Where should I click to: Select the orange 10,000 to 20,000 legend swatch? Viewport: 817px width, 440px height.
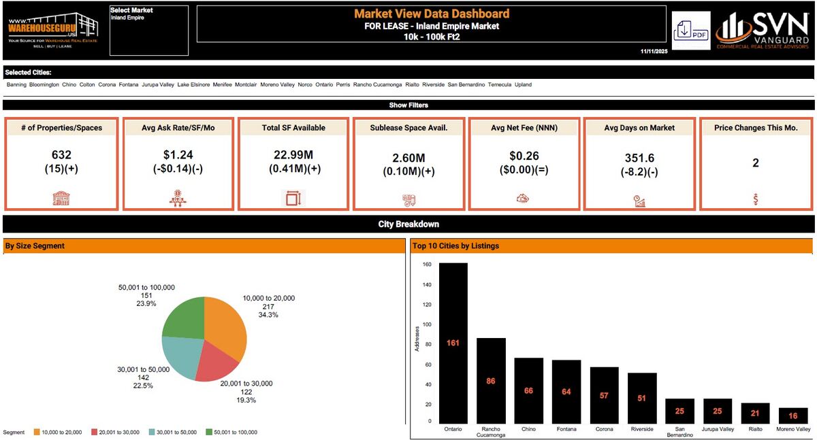tap(36, 432)
